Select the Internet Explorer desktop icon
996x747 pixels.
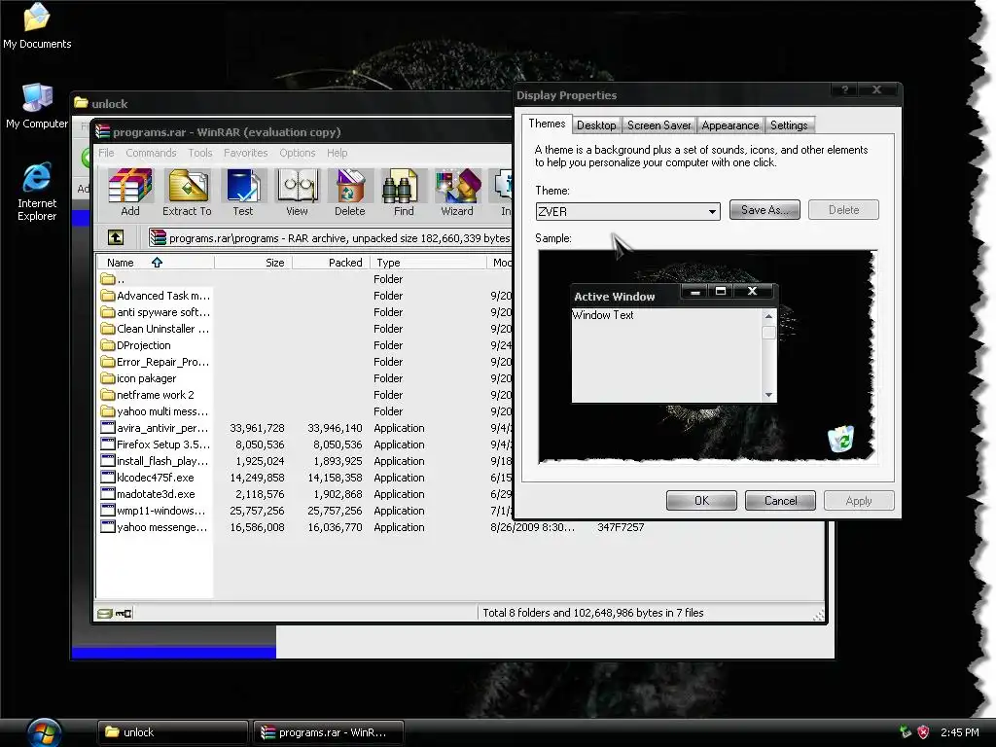tap(37, 192)
